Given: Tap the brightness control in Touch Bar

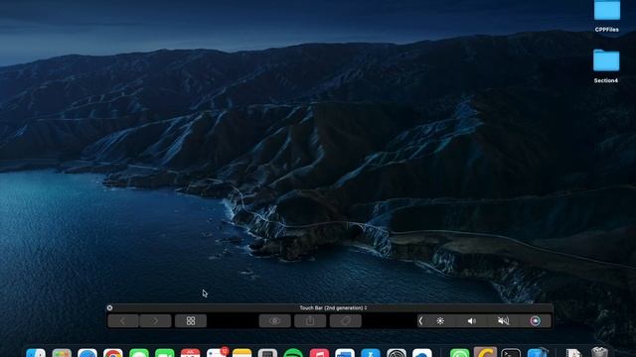Looking at the screenshot, I should [440, 321].
